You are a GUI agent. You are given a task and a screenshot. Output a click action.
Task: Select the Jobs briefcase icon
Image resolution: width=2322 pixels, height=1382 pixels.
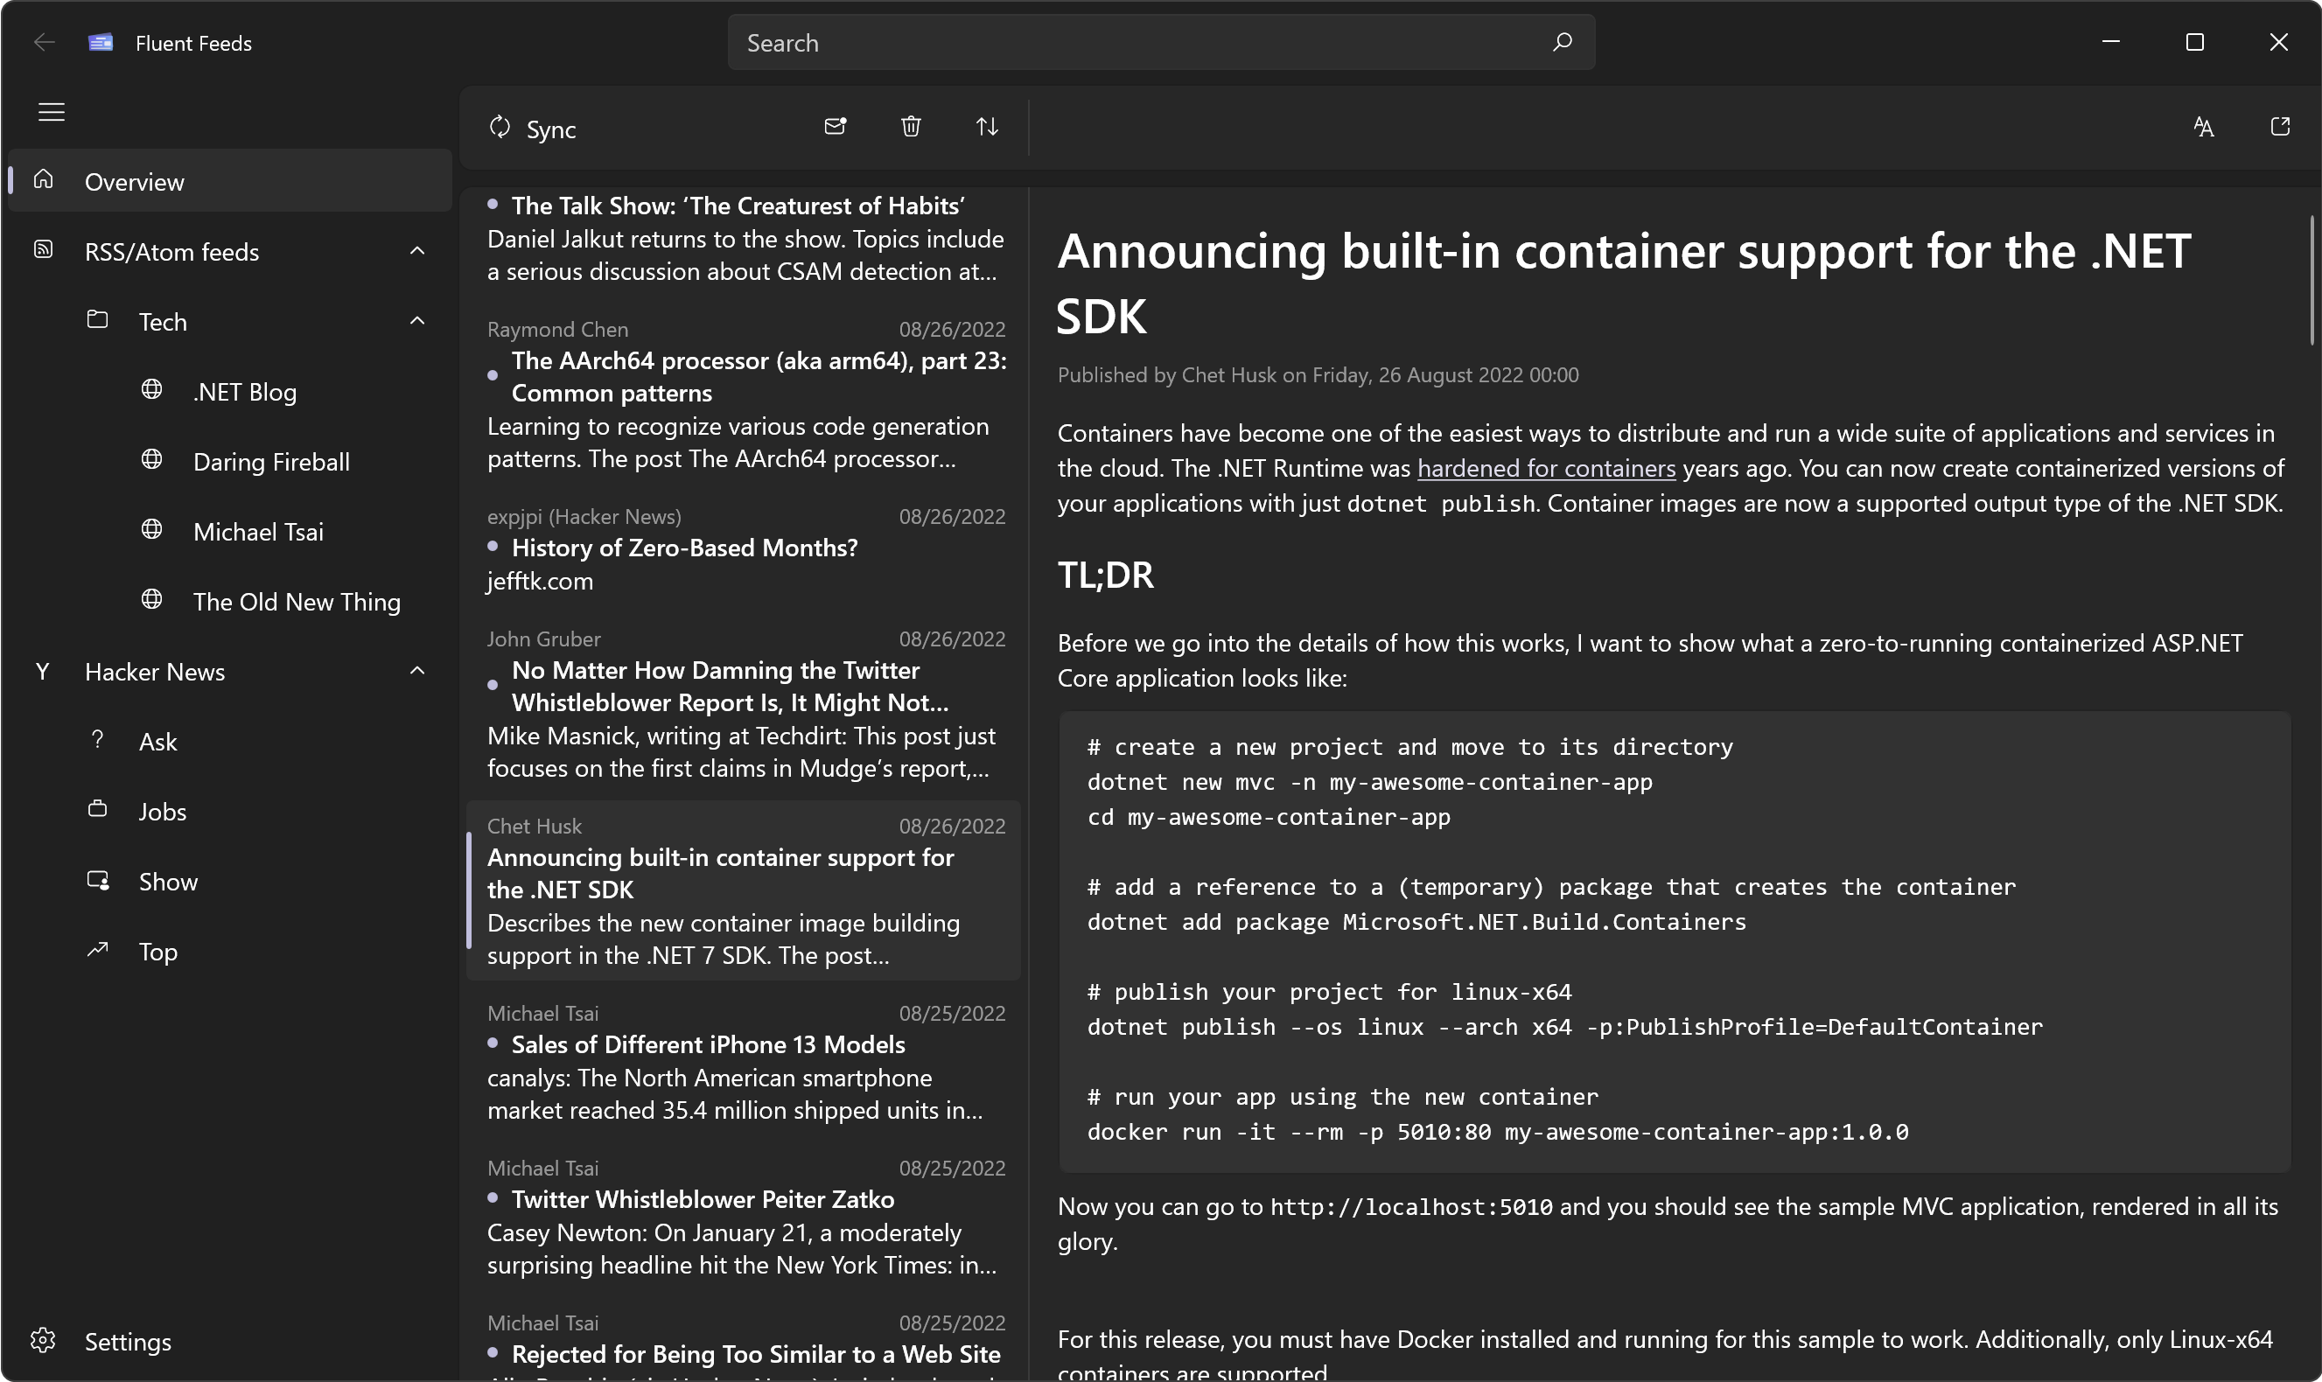[98, 810]
